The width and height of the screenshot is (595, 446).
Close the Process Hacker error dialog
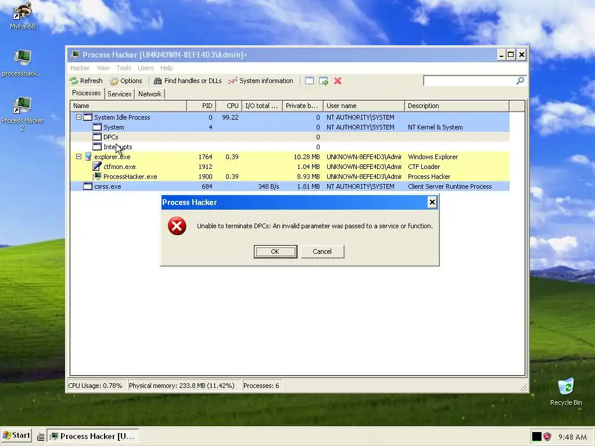(432, 202)
